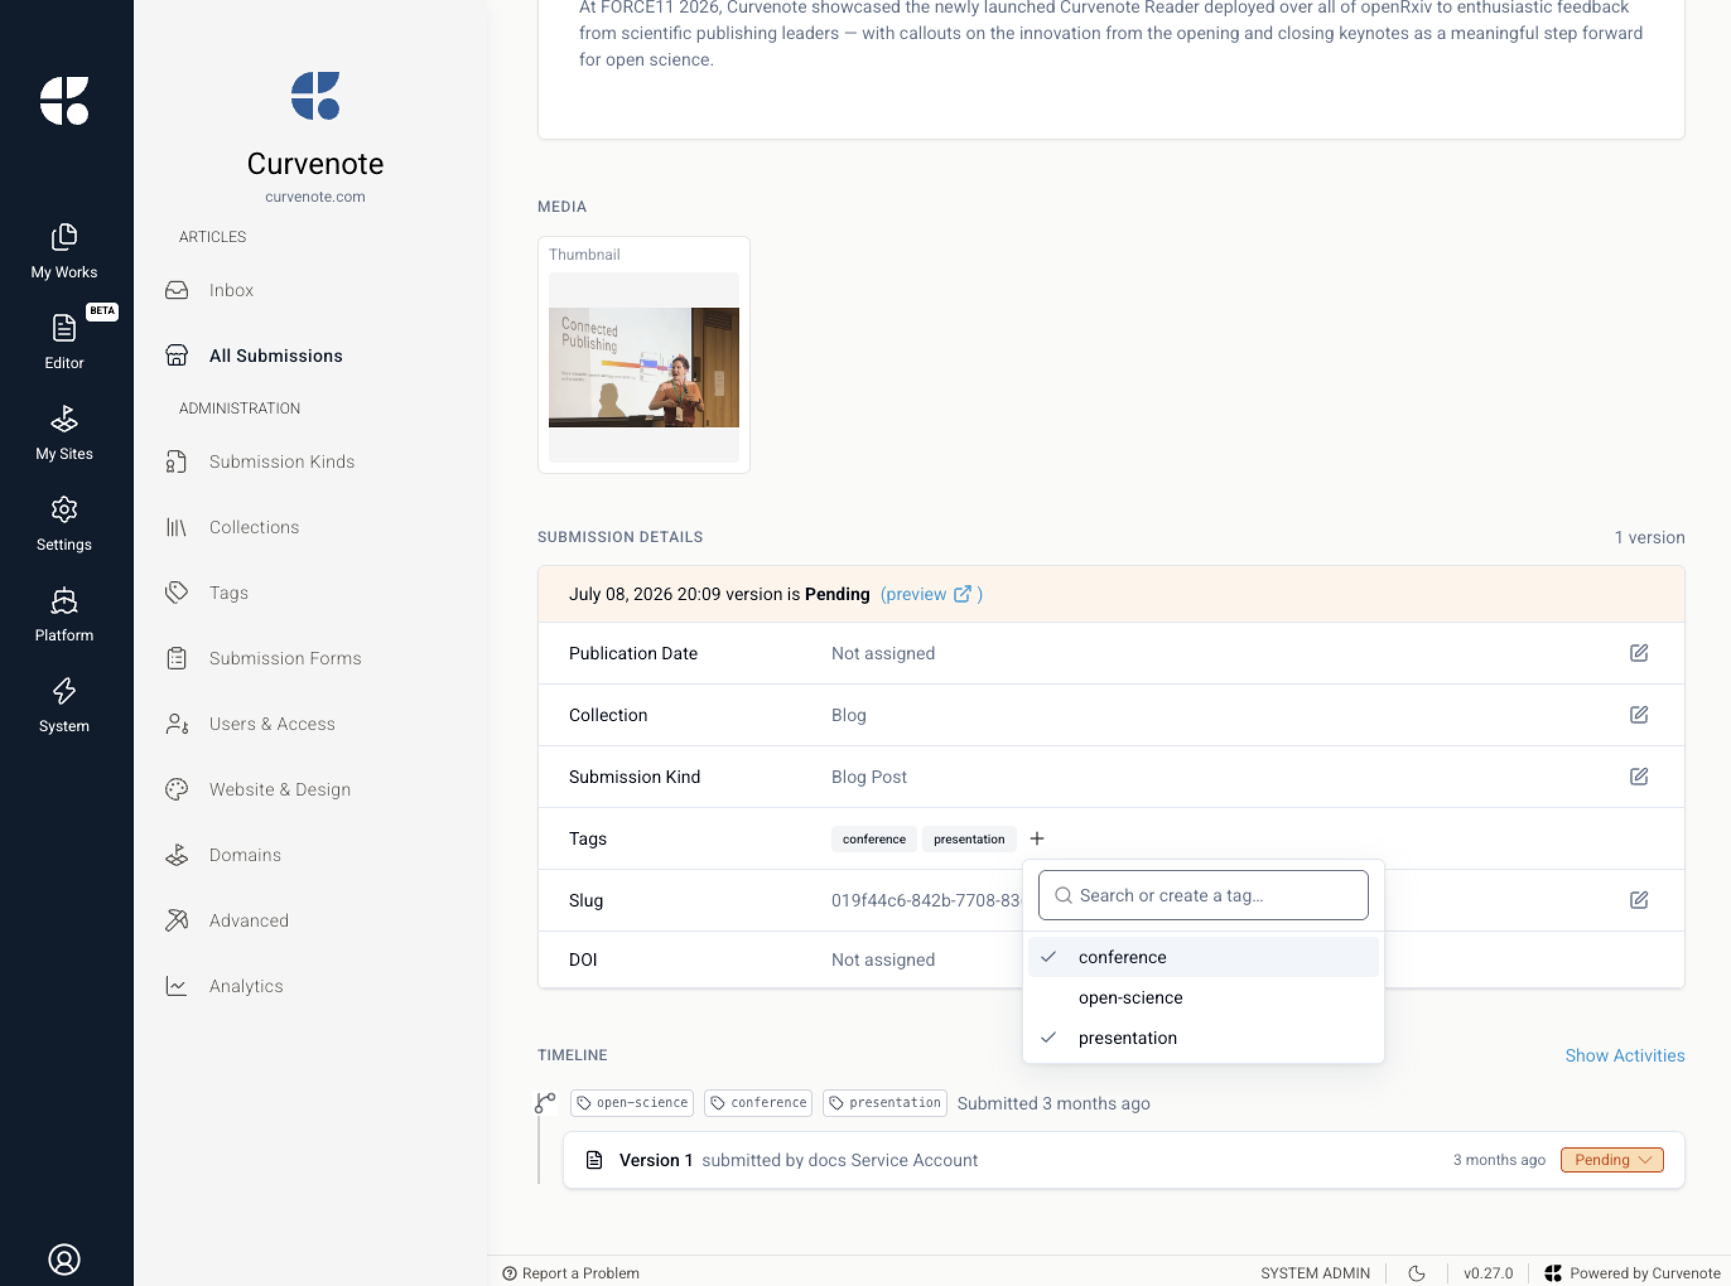Screen dimensions: 1731x1286
Task: Click the white Curvenote logo at top-left
Action: point(64,100)
